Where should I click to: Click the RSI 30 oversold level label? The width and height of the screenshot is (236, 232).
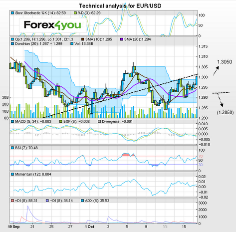[201, 165]
